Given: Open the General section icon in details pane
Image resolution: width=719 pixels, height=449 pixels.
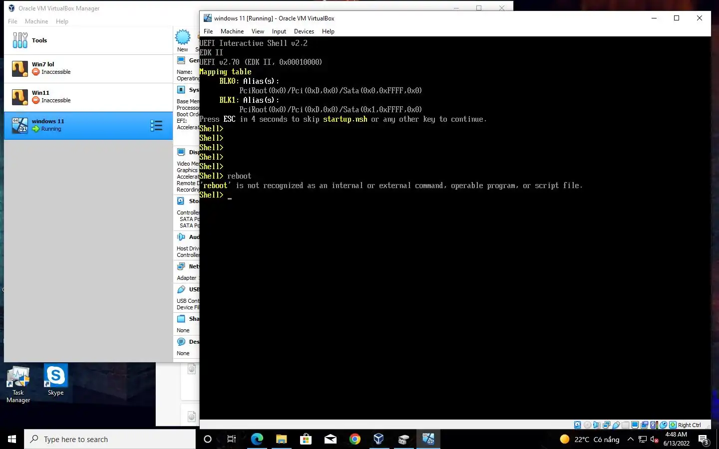Looking at the screenshot, I should coord(181,60).
